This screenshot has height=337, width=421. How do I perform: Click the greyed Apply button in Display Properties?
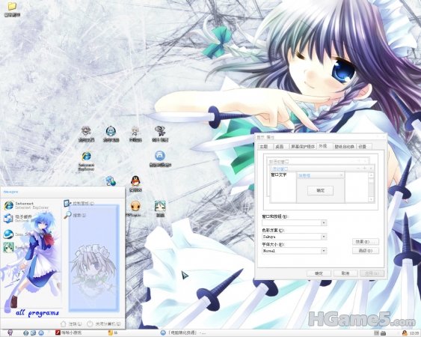coord(372,273)
